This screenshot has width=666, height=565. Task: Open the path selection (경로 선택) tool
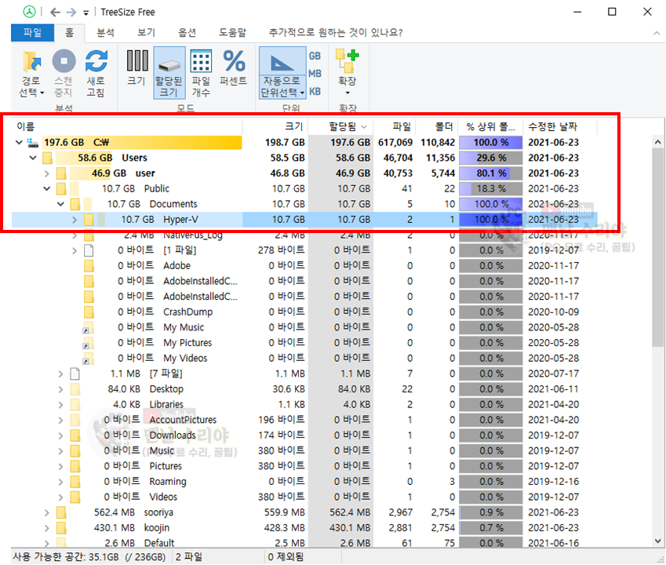(32, 74)
